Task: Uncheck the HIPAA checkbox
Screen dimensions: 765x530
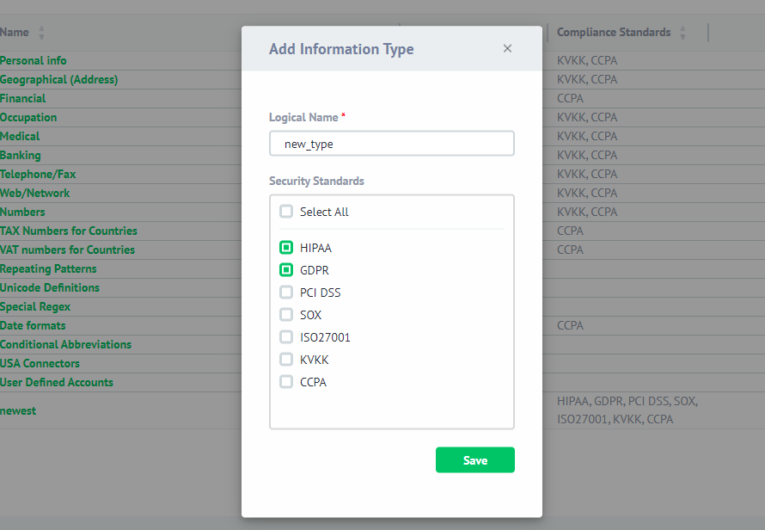Action: tap(286, 248)
